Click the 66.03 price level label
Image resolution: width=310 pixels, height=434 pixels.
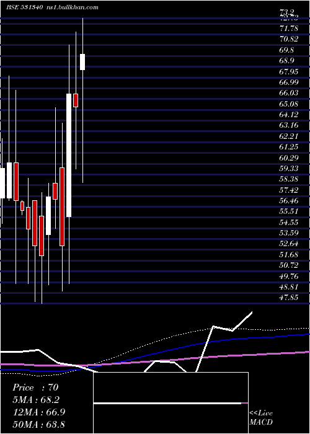tap(289, 93)
